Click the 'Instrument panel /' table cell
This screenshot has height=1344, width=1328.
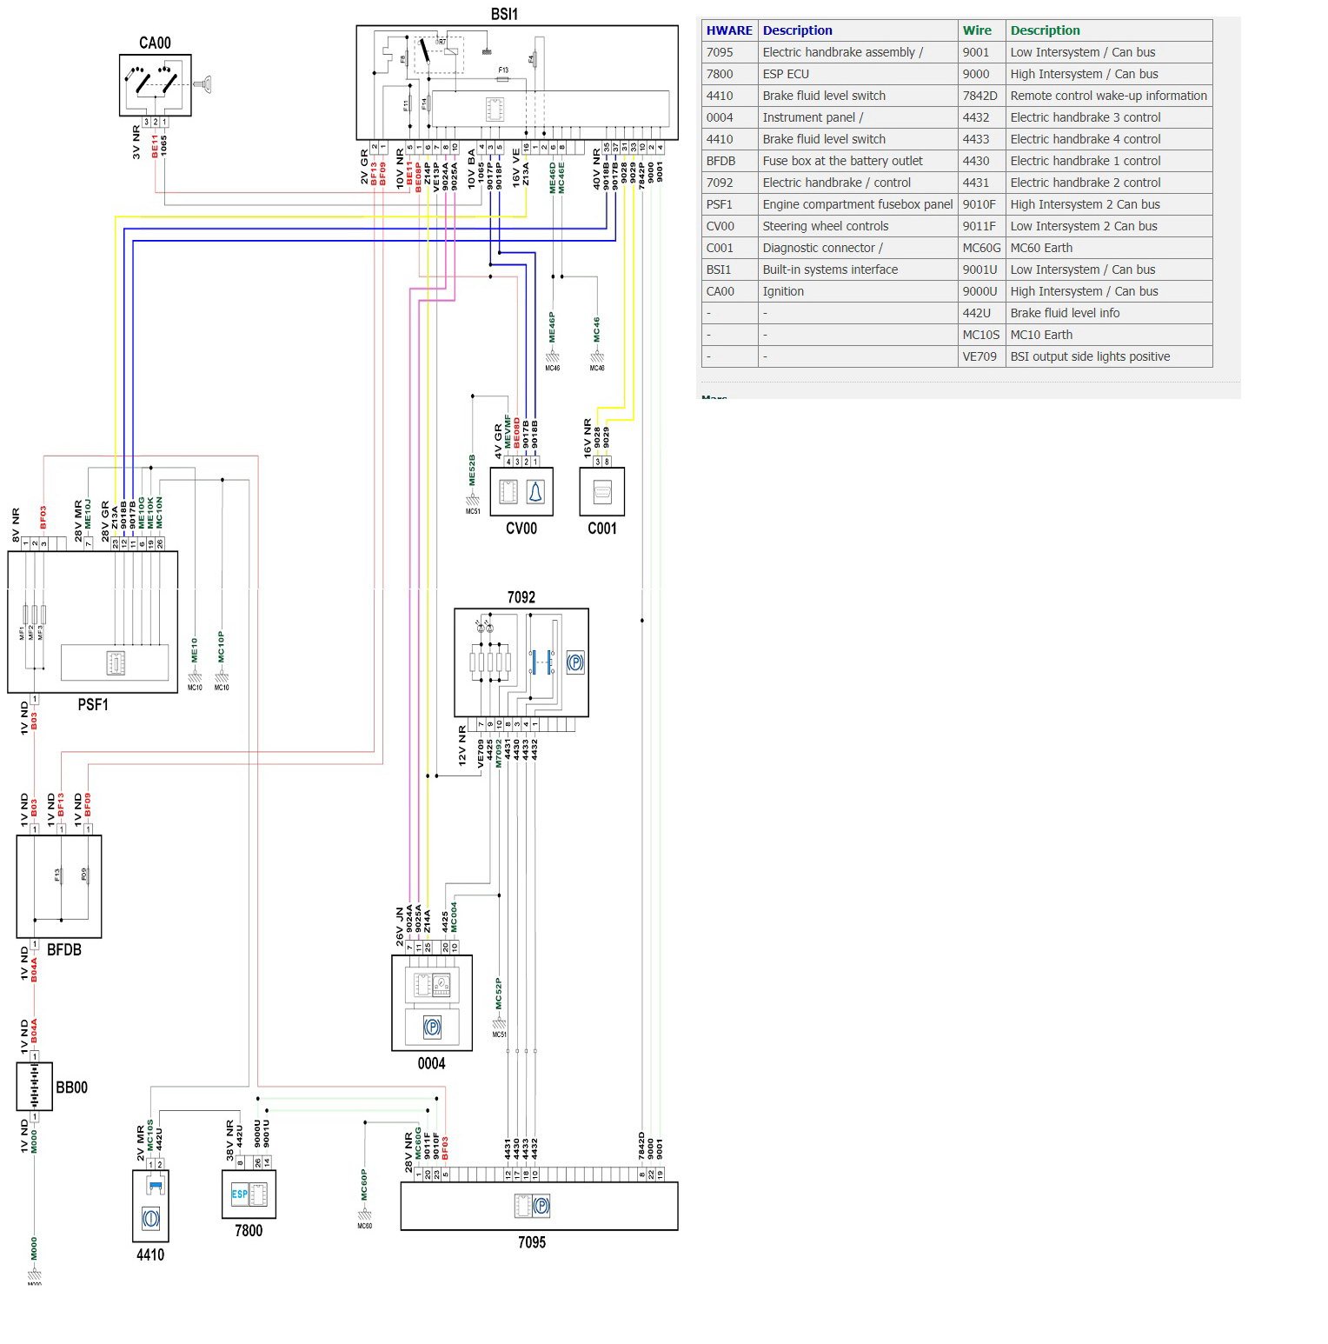[858, 117]
